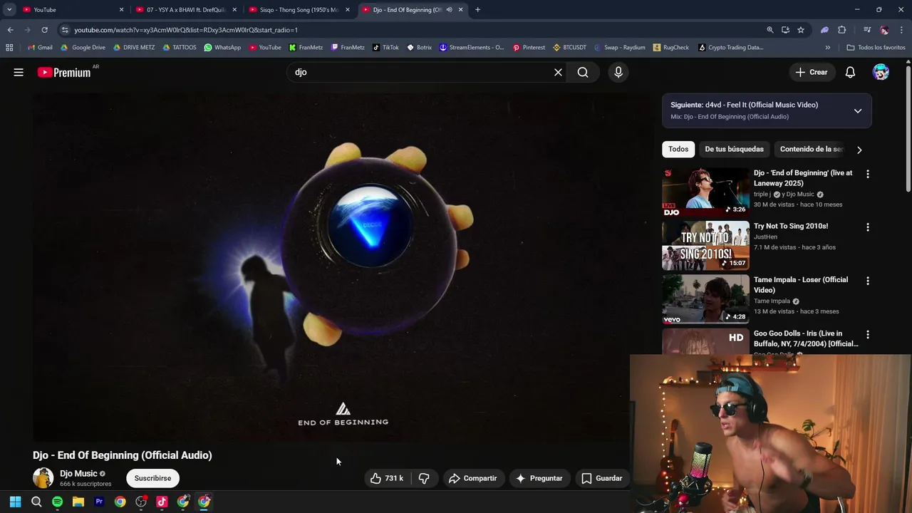Subscribe to Djo Music via Suscribirse

[x=152, y=478]
